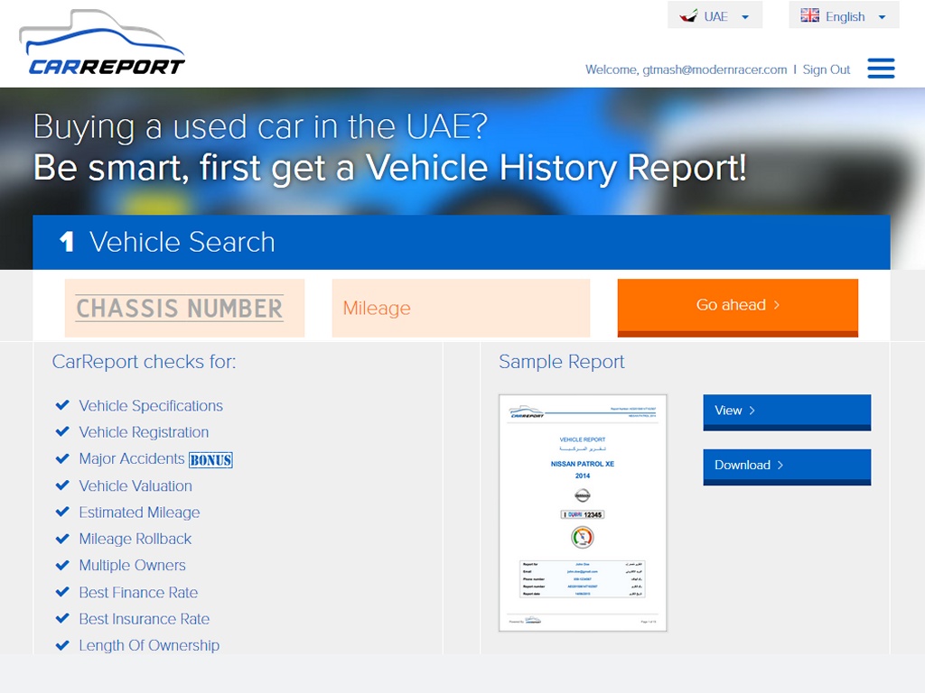Click the View button

click(x=786, y=411)
